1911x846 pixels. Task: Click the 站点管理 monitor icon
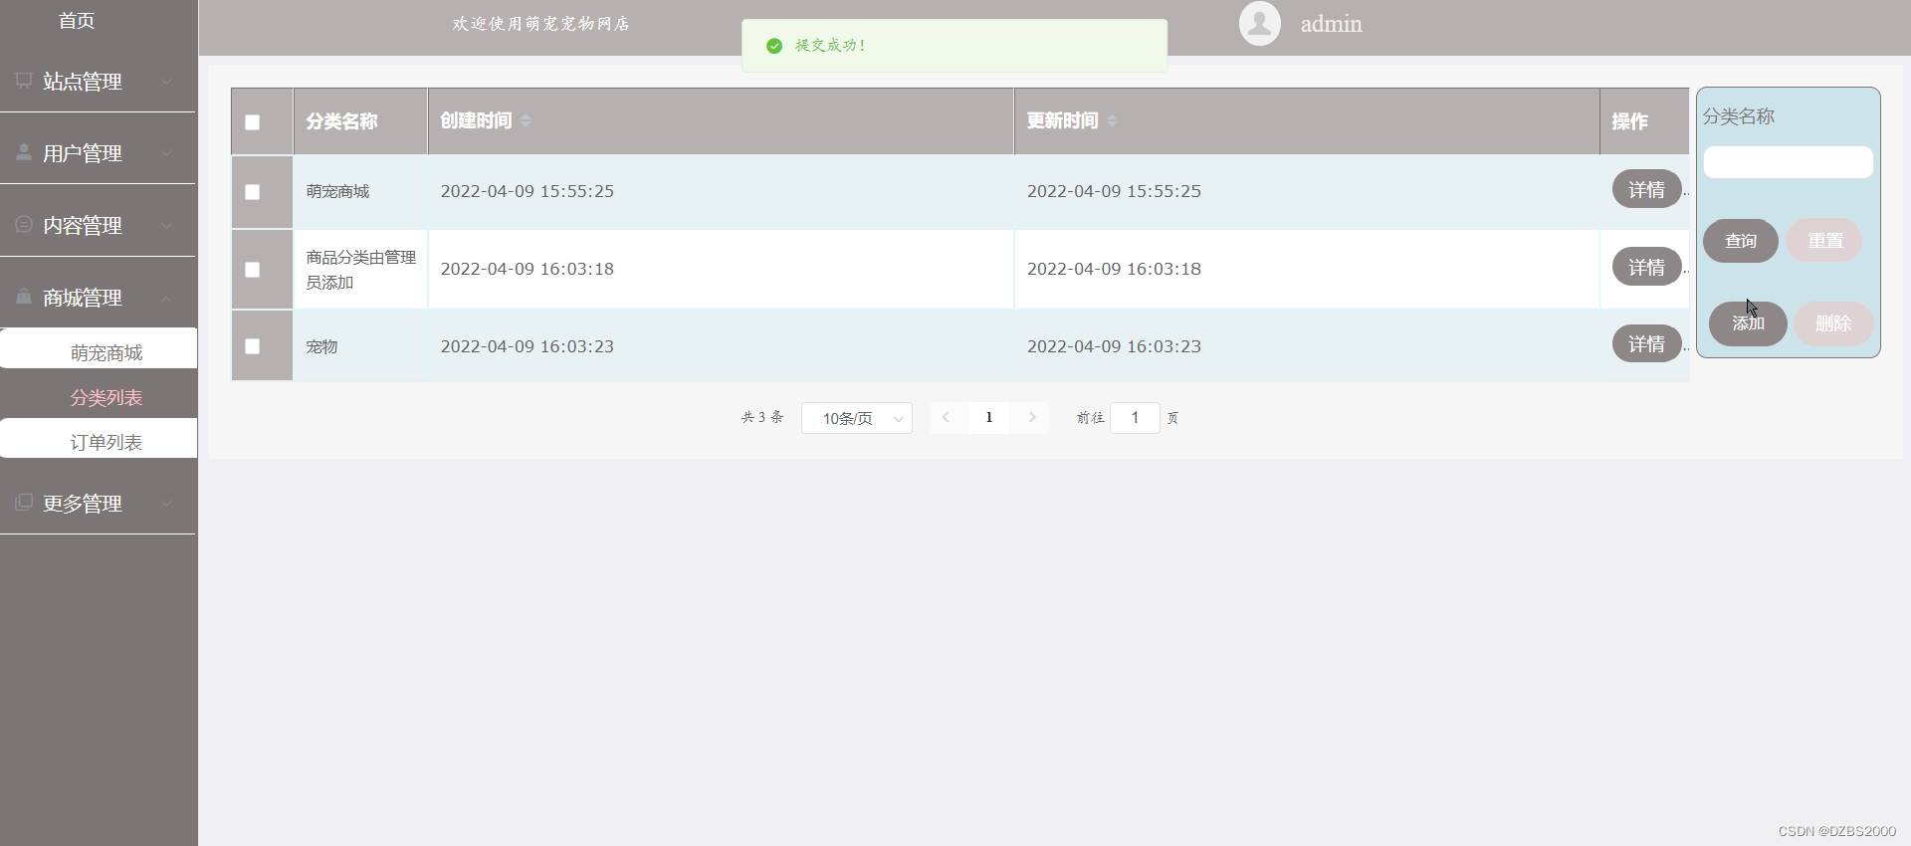pos(24,81)
